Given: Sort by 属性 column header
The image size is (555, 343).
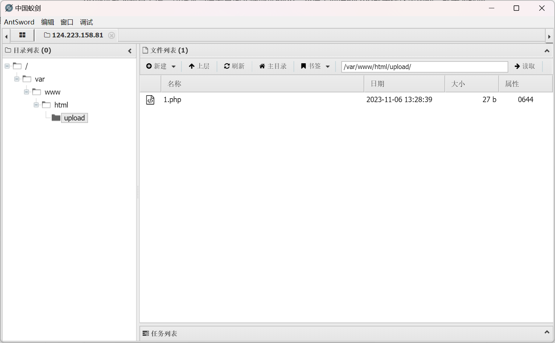Looking at the screenshot, I should coord(526,84).
